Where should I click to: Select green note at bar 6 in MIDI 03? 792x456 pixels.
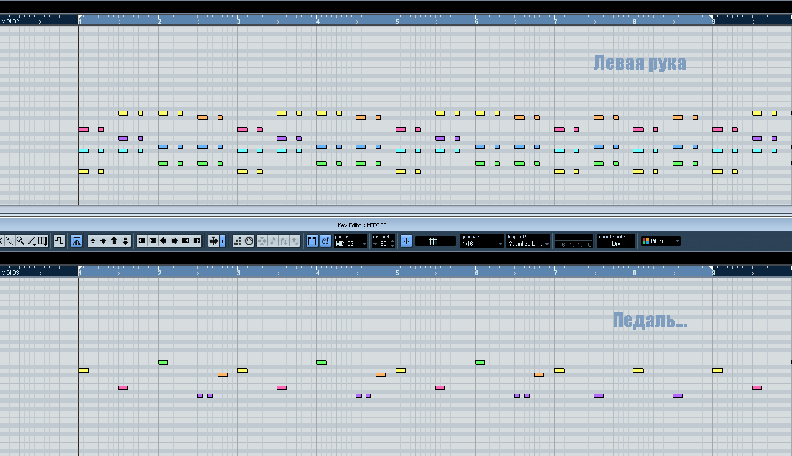pyautogui.click(x=480, y=362)
